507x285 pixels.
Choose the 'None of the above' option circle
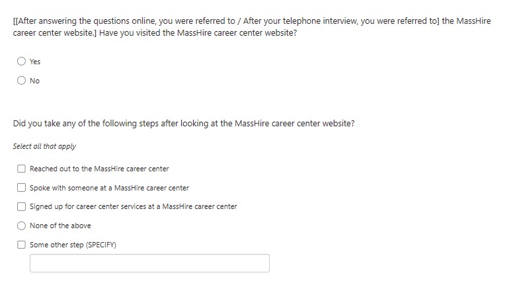(x=21, y=225)
